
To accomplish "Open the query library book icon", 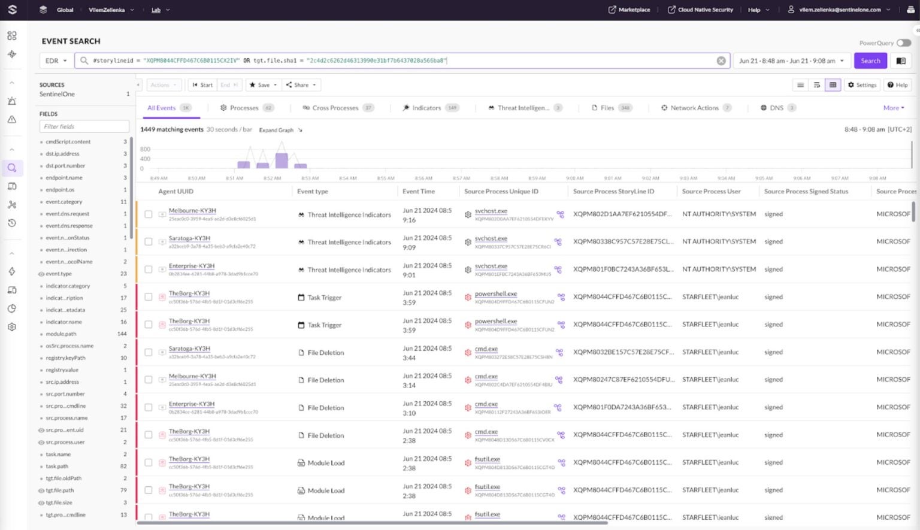I will click(901, 60).
